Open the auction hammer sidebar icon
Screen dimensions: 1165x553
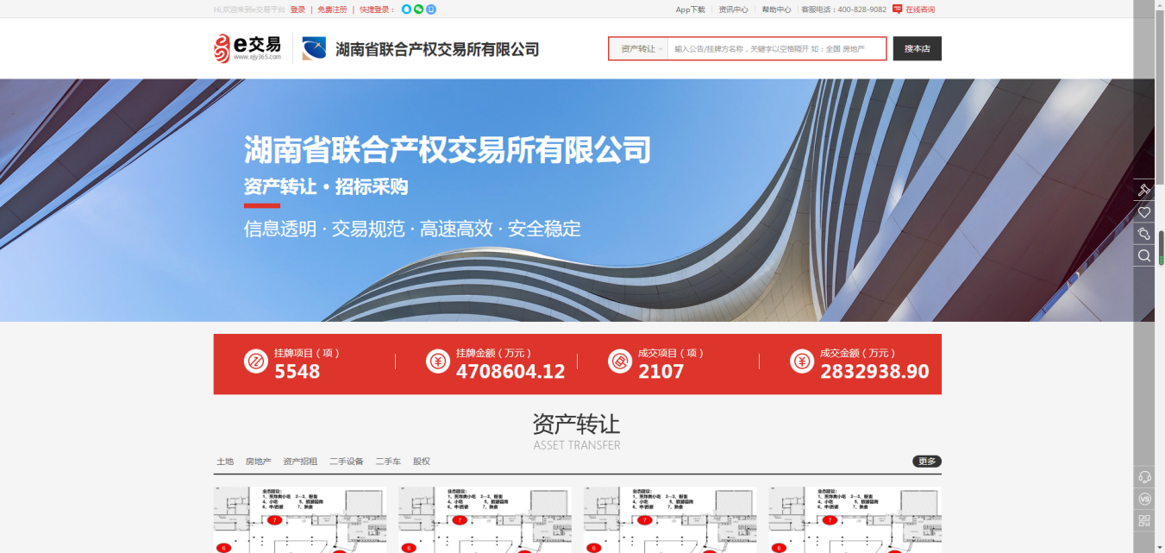point(1144,190)
